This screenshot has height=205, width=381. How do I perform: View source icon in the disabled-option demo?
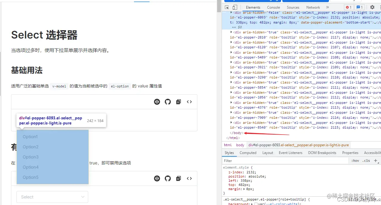(x=189, y=178)
